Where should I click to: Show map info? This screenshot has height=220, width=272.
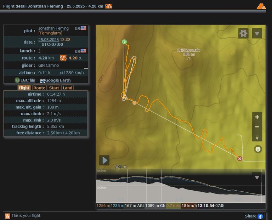click(x=257, y=149)
